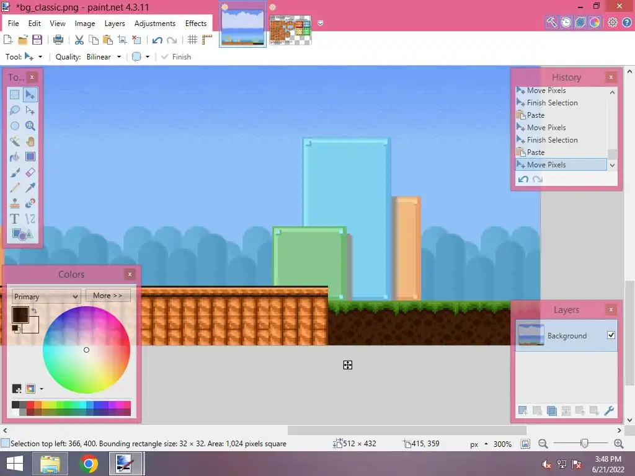Select the Lasso Select tool
The width and height of the screenshot is (635, 476).
[x=15, y=110]
